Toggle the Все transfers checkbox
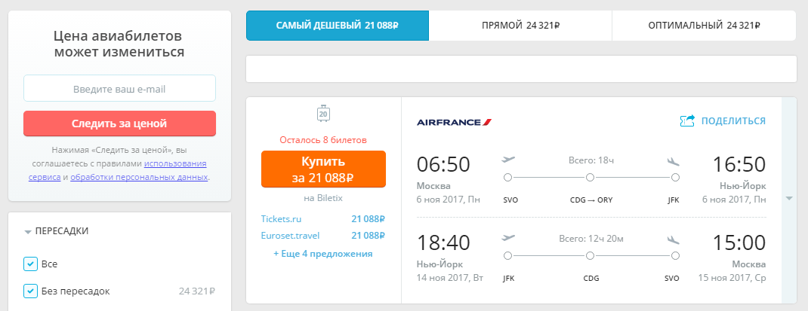Screen dimensions: 808x311 [30, 264]
